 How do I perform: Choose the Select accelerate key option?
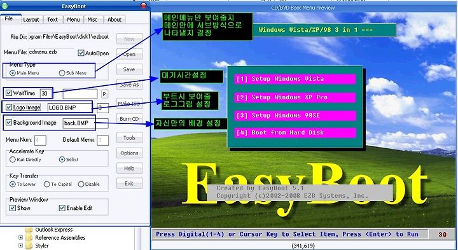pos(62,160)
